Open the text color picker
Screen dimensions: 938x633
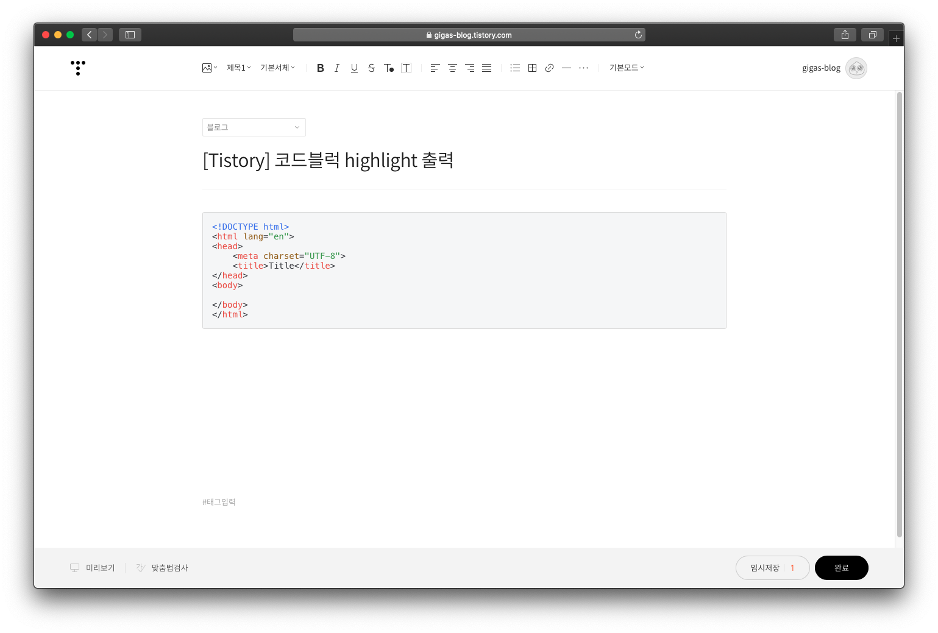coord(389,68)
